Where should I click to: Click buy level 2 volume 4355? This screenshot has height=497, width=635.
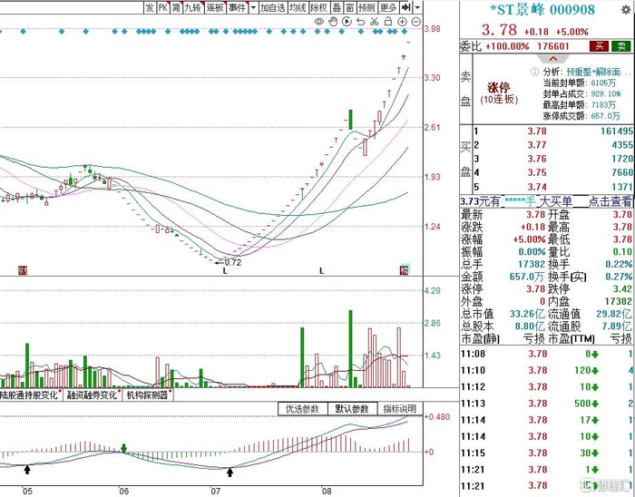(x=622, y=145)
